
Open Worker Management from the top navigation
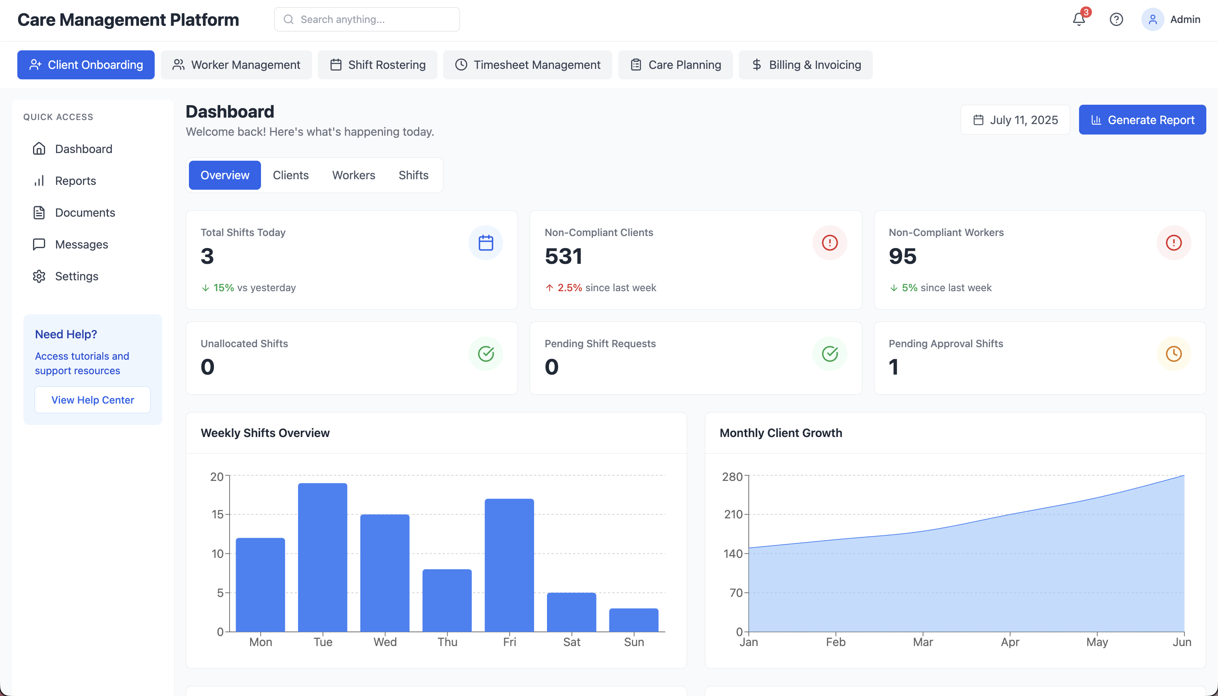tap(236, 64)
